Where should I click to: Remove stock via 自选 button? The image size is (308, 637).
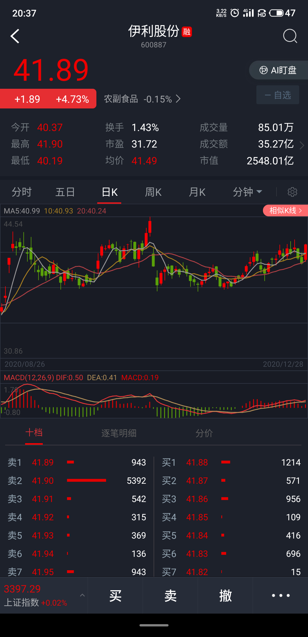(278, 95)
